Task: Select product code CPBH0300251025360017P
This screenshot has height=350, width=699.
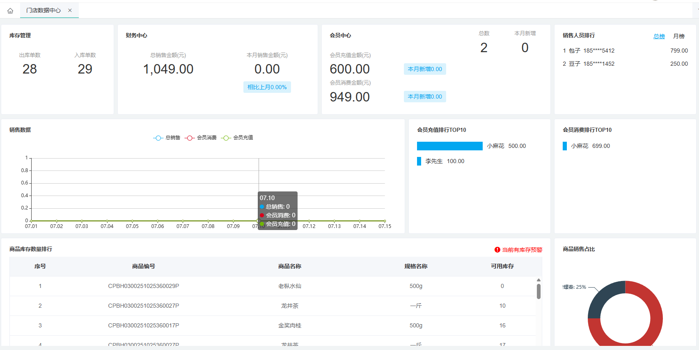Action: (144, 325)
